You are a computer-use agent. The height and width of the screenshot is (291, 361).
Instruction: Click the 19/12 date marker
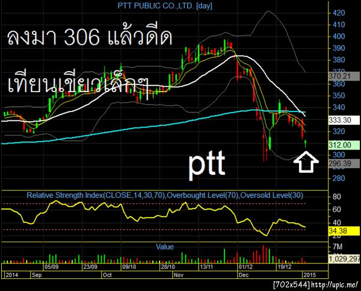(285, 267)
